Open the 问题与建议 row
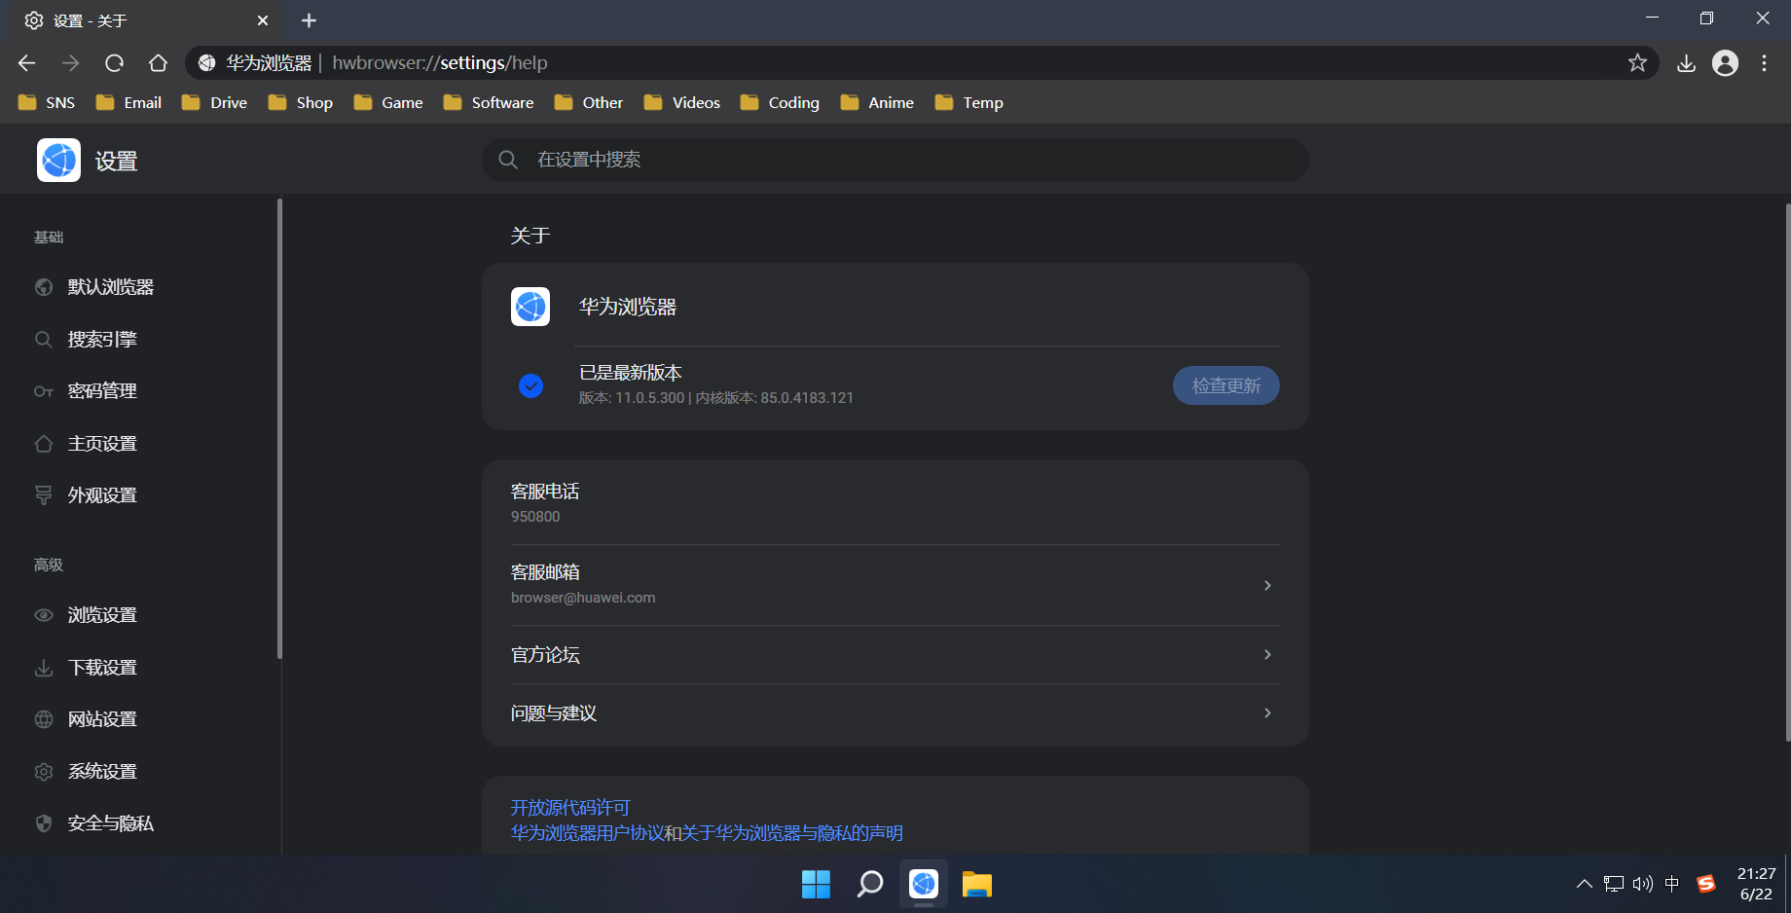The height and width of the screenshot is (913, 1791). point(895,713)
